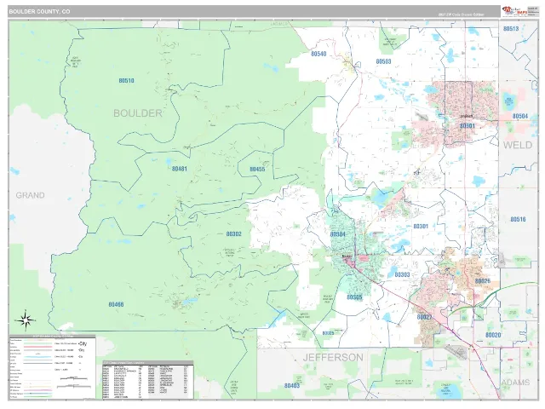Select ZIP code label 80305

[x=354, y=297]
